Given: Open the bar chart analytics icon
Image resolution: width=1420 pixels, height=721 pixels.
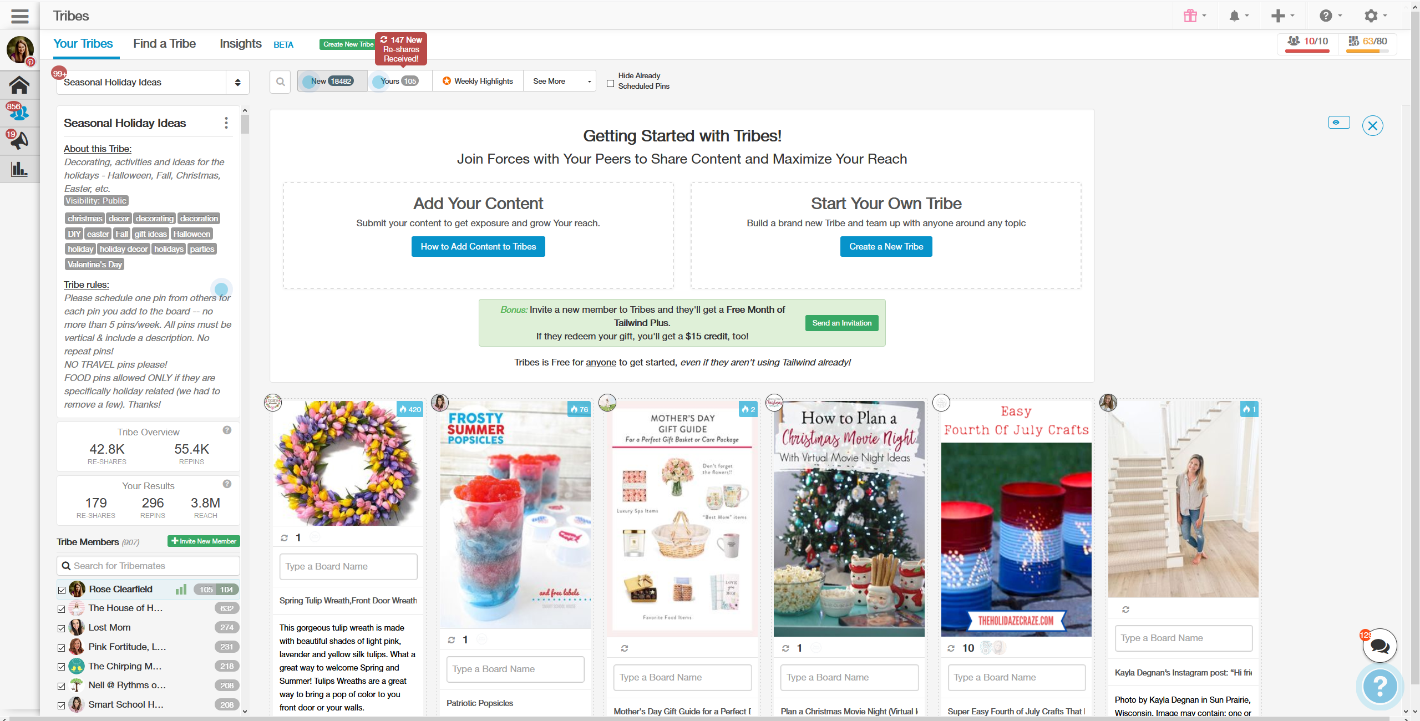Looking at the screenshot, I should (x=19, y=169).
